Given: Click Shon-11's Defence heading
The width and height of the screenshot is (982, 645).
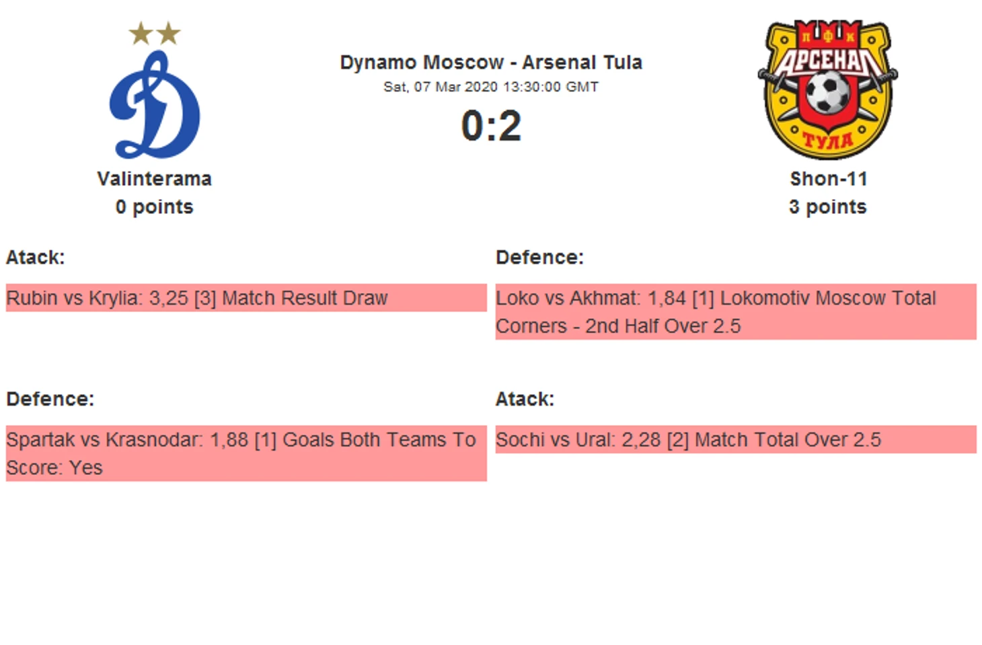Looking at the screenshot, I should pos(540,258).
